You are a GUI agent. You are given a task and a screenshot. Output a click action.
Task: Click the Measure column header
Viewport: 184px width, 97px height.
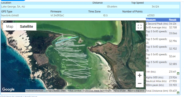point(151,20)
